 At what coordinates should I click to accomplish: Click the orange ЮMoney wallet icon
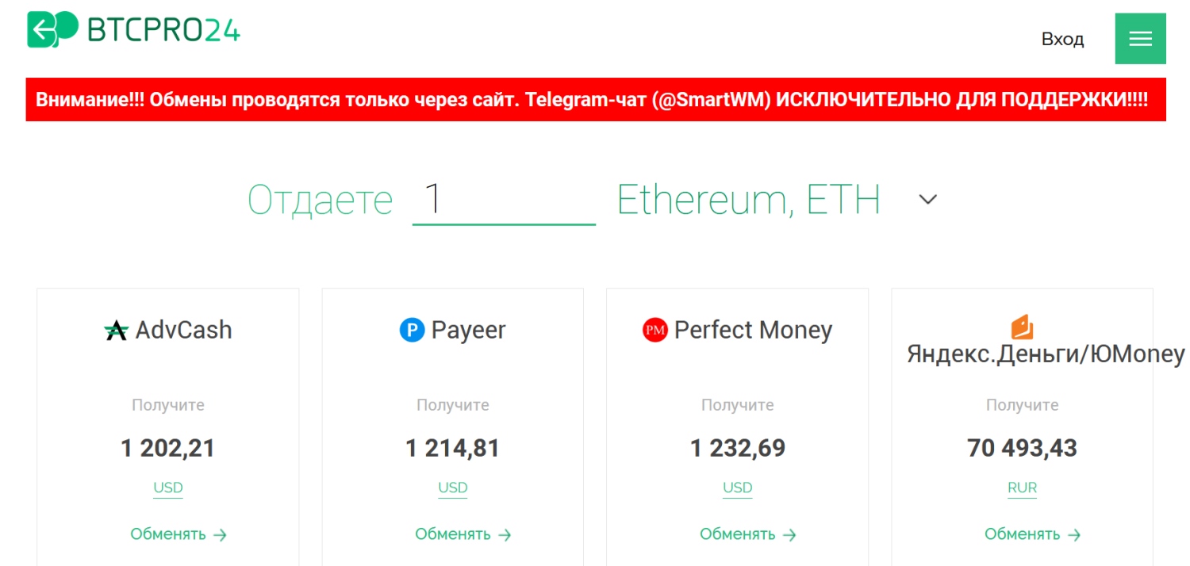click(x=1022, y=327)
